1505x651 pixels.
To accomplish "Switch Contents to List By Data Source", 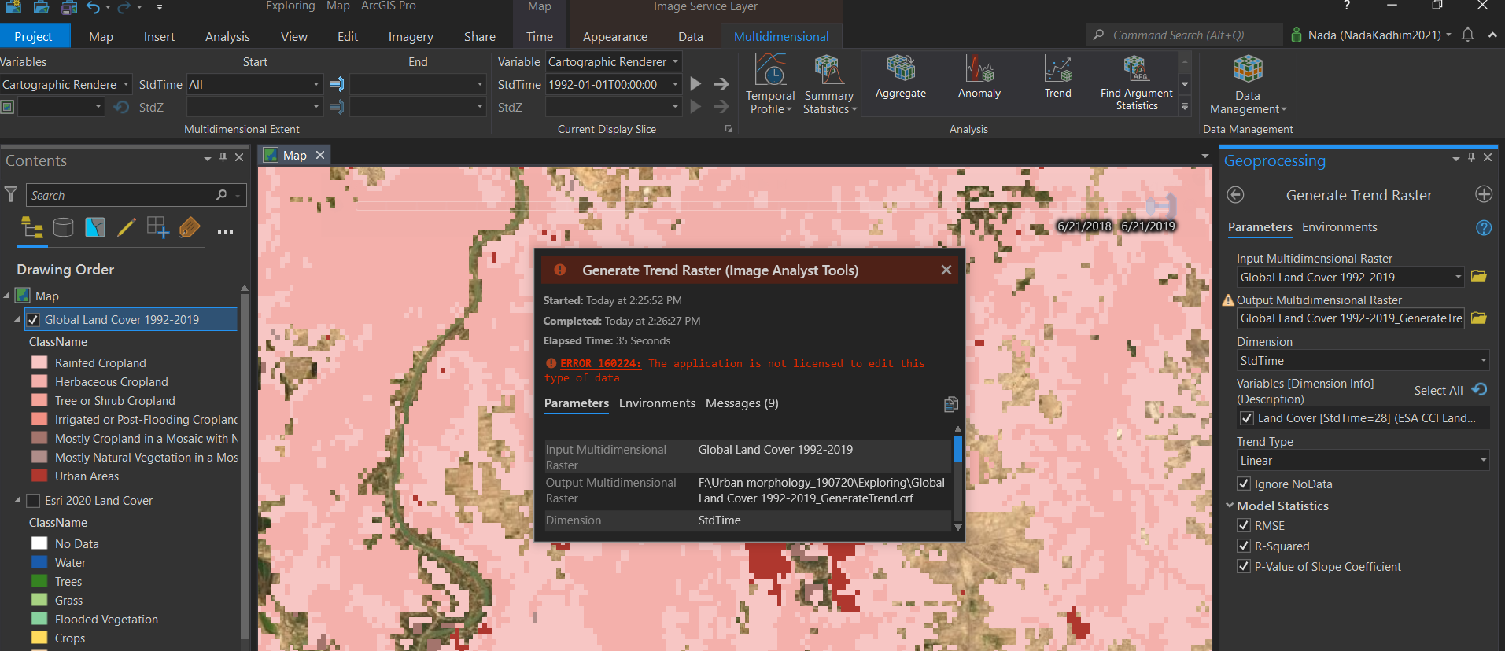I will pos(63,228).
